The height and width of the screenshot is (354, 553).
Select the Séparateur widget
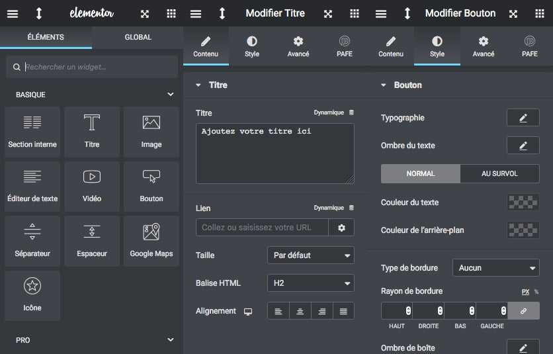click(32, 242)
